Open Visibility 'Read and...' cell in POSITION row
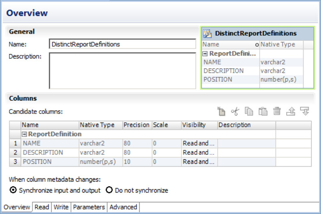 (199, 162)
